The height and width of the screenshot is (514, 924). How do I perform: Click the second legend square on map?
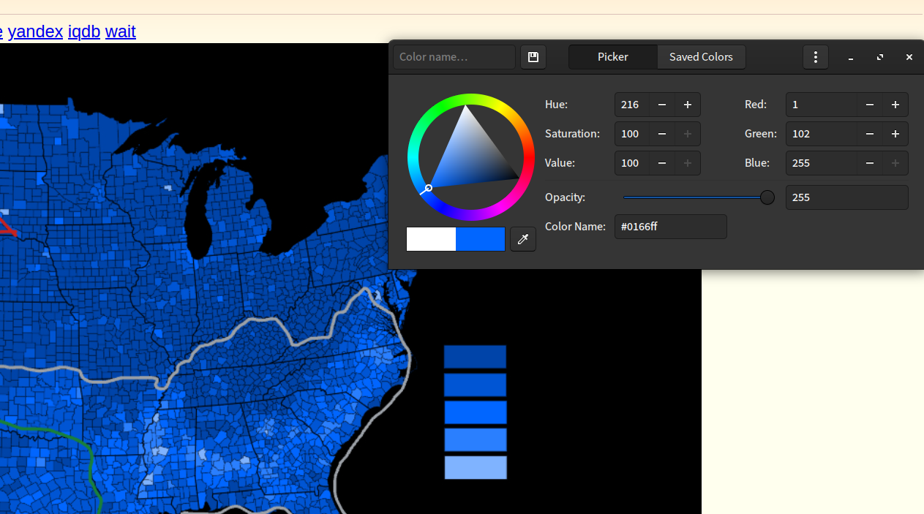(475, 385)
